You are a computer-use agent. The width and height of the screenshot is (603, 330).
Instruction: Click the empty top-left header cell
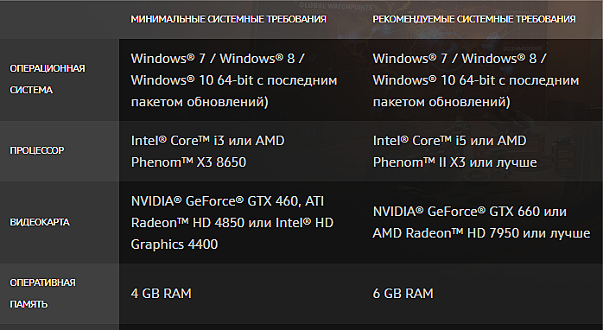(x=60, y=19)
